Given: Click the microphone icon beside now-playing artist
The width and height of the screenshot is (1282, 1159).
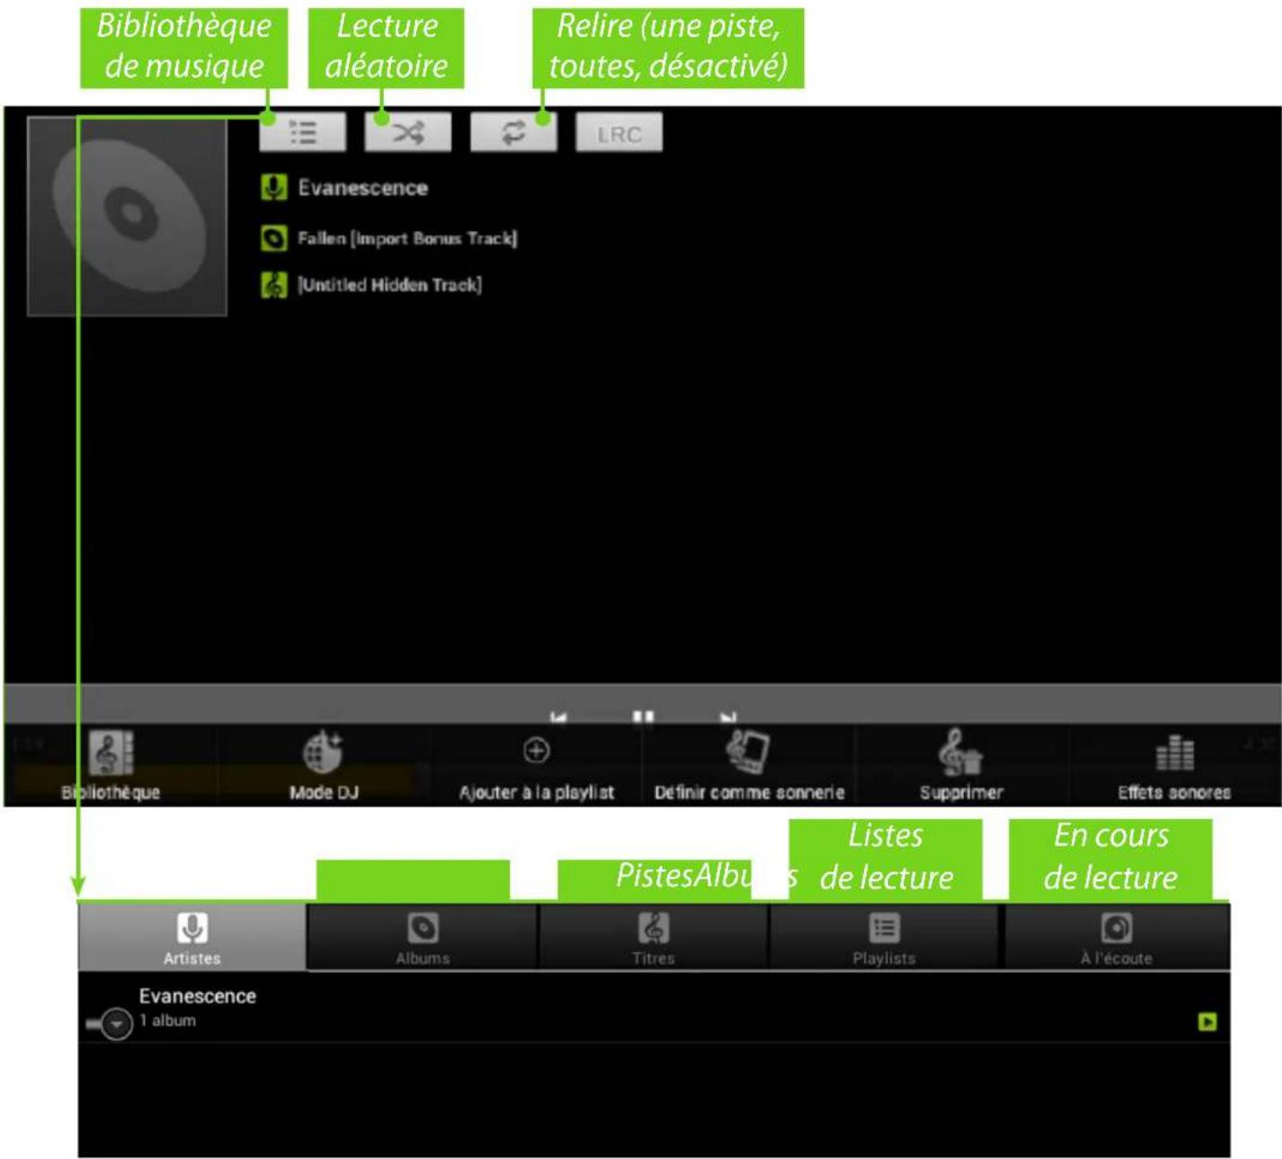Looking at the screenshot, I should coord(273,188).
